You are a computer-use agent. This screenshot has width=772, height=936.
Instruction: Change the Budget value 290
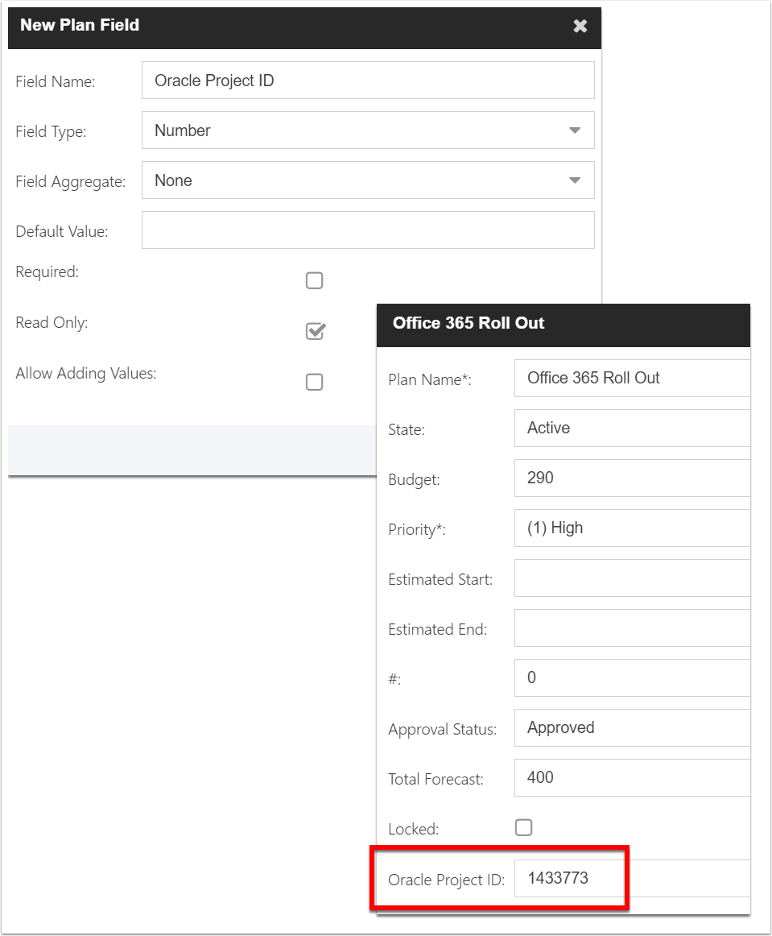(633, 478)
